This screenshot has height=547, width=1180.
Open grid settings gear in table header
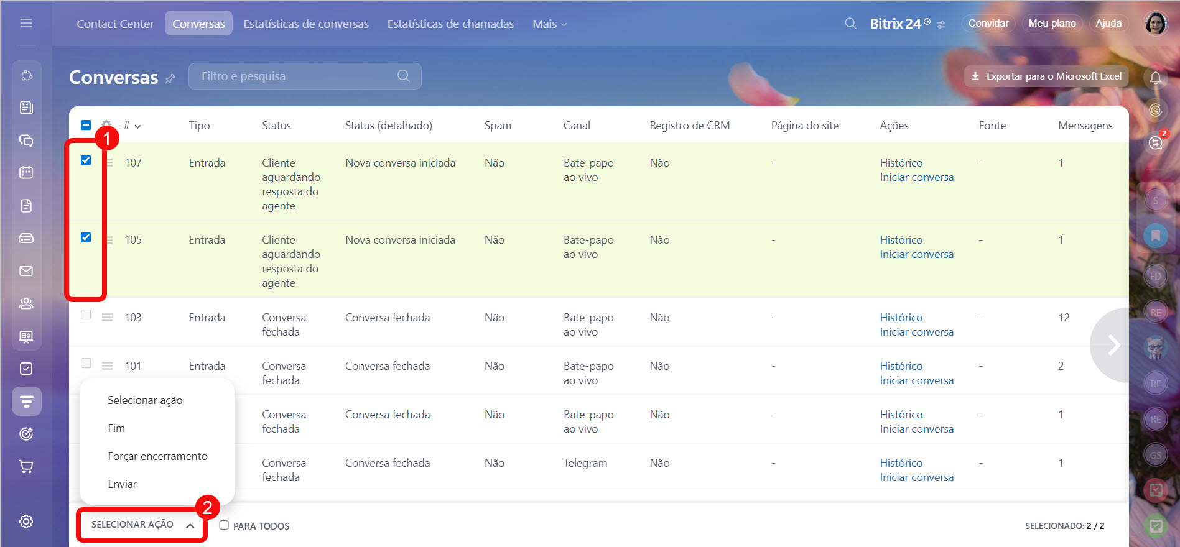[x=106, y=124]
